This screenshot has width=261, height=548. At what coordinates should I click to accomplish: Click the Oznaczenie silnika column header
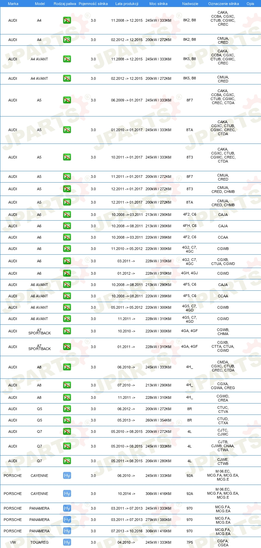point(224,4)
